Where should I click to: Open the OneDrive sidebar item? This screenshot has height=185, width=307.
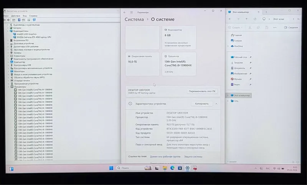coord(237,46)
